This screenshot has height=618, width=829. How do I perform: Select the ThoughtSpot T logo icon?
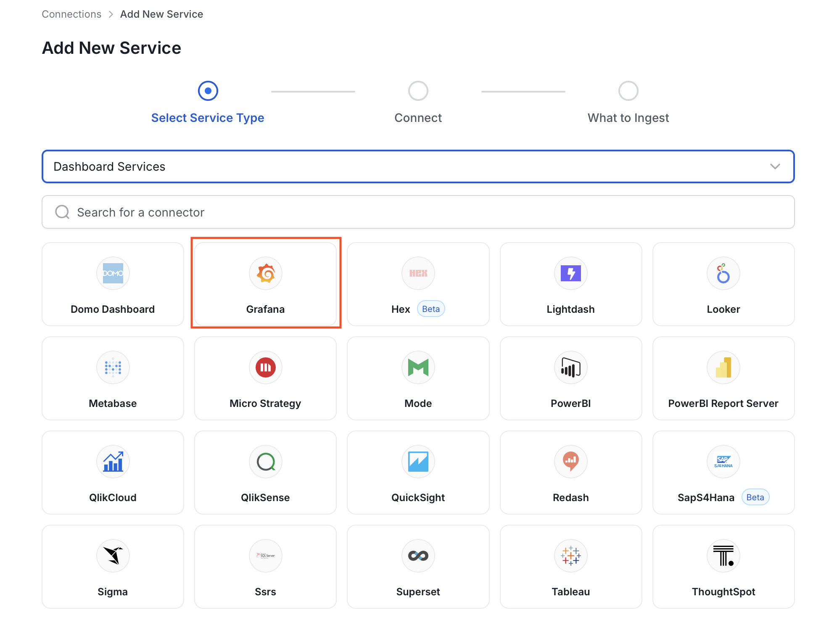point(723,556)
